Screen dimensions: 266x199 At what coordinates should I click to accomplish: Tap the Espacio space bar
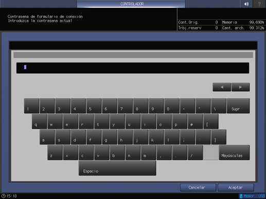click(x=117, y=168)
